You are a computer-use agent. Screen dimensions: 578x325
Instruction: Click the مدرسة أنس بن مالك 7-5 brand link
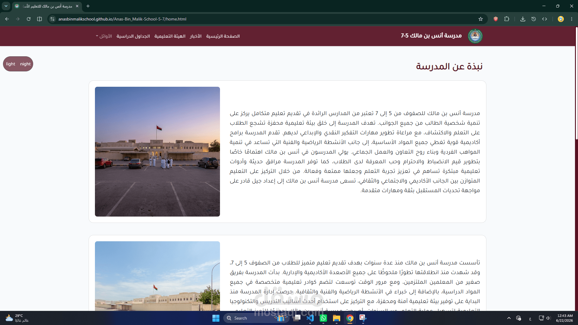(431, 36)
